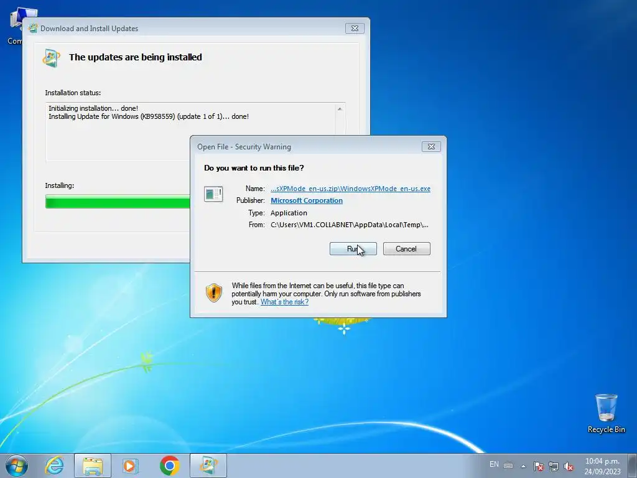Close the Open File - Security Warning dialog
Viewport: 637px width, 478px height.
click(x=431, y=146)
